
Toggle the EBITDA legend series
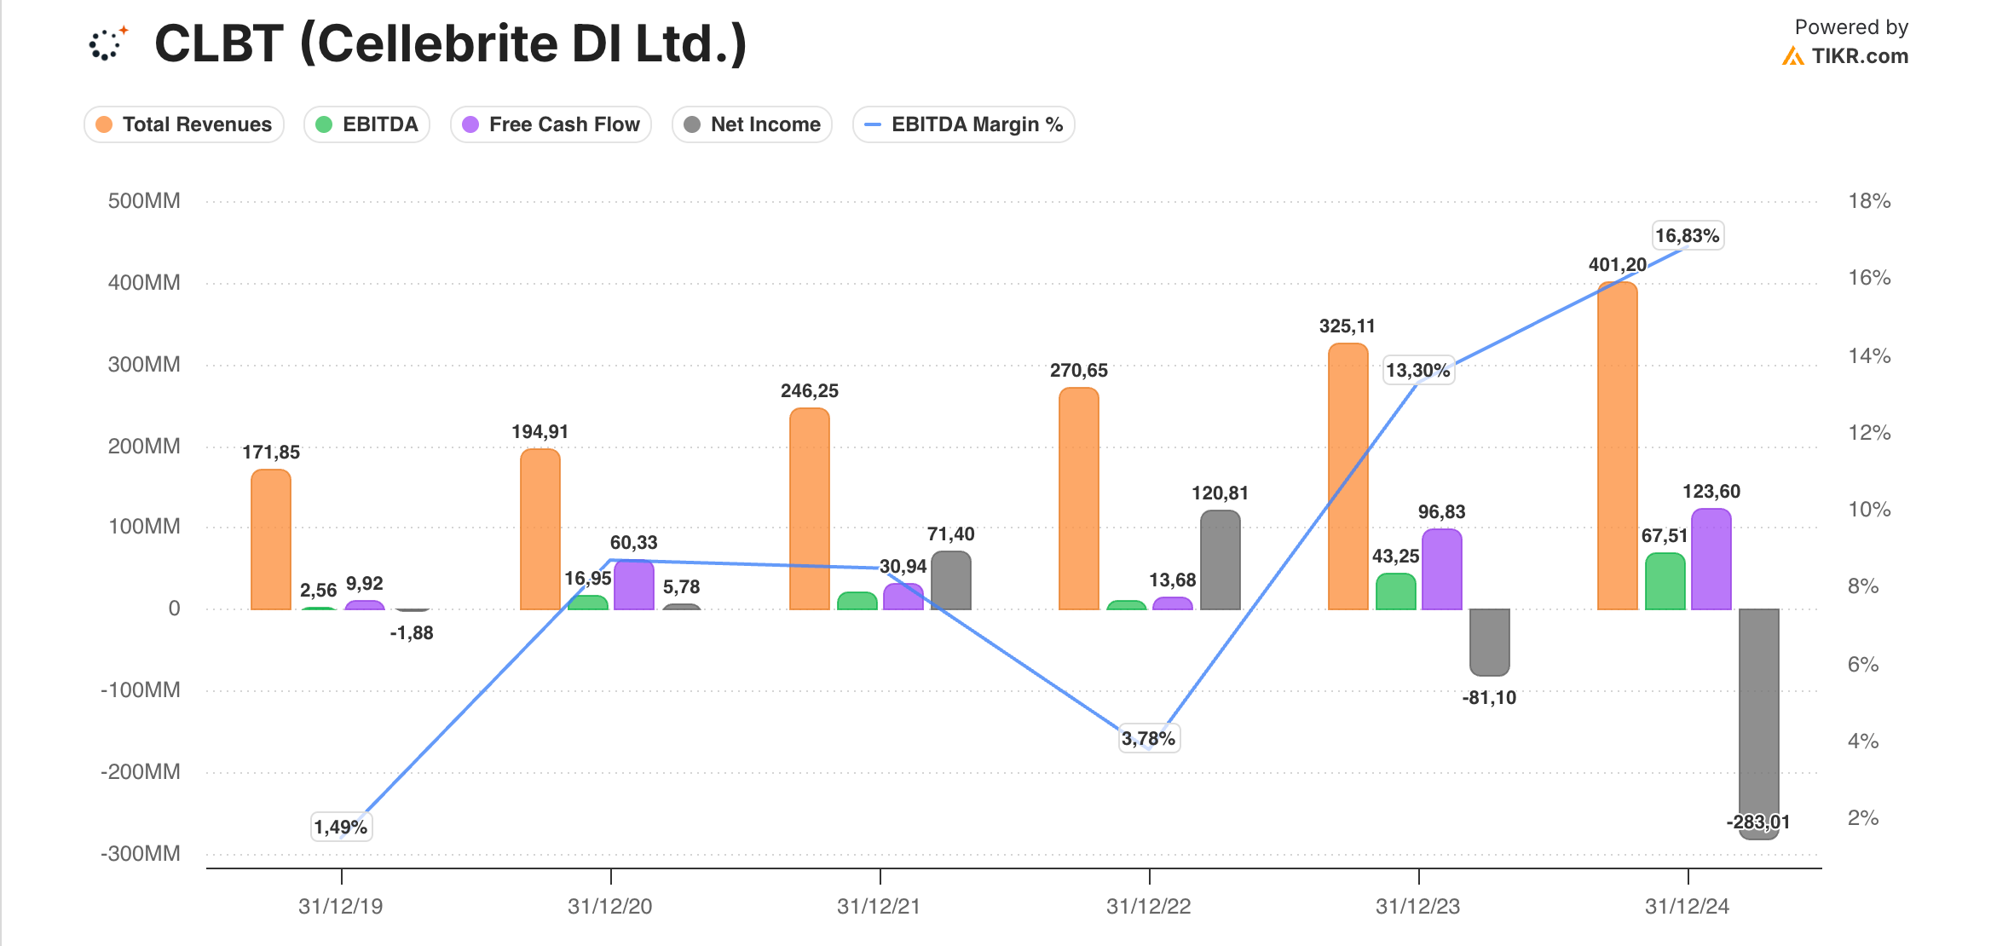pos(367,124)
